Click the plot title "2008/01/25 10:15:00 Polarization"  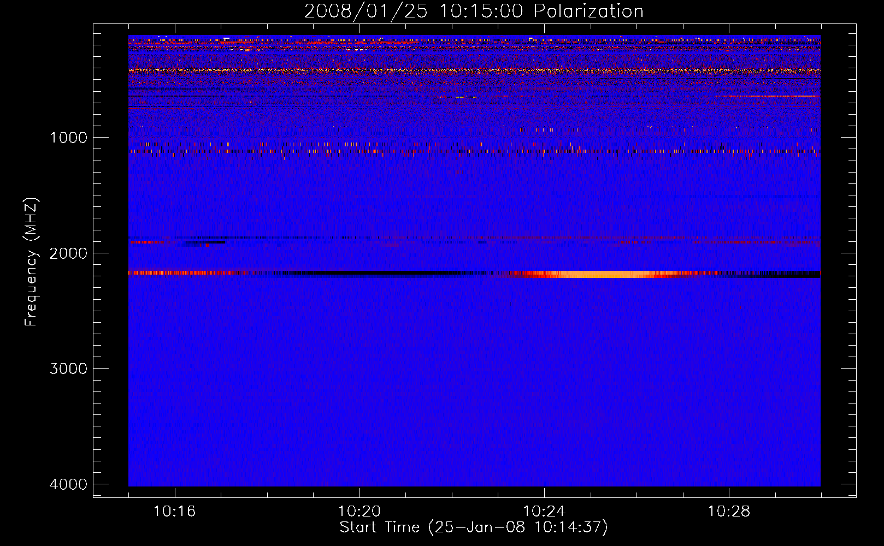click(x=474, y=11)
